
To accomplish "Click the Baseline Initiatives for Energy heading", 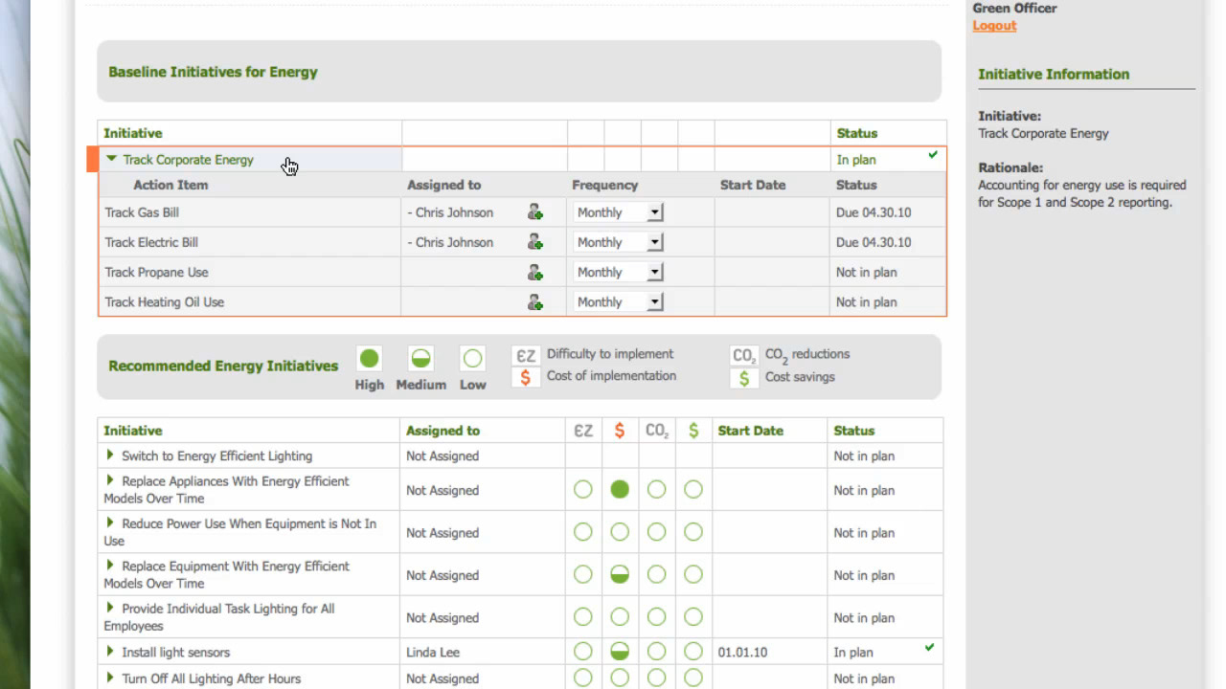I will 213,72.
